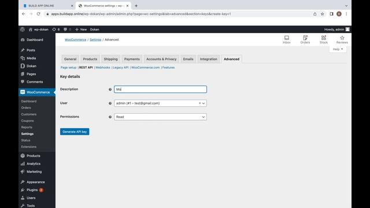This screenshot has width=370, height=208.
Task: Click the help icon beside Permissions
Action: click(x=110, y=117)
